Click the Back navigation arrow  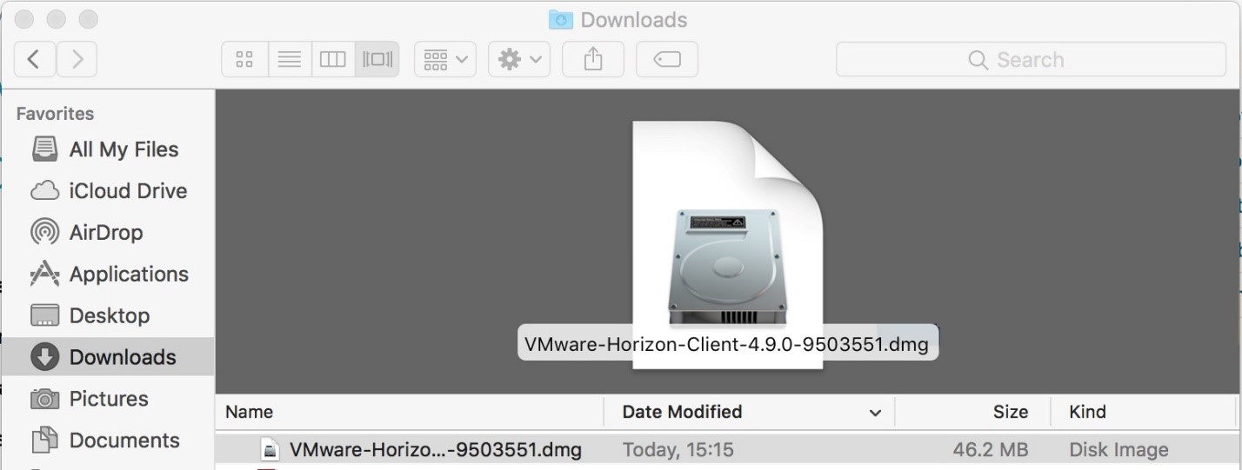[35, 59]
